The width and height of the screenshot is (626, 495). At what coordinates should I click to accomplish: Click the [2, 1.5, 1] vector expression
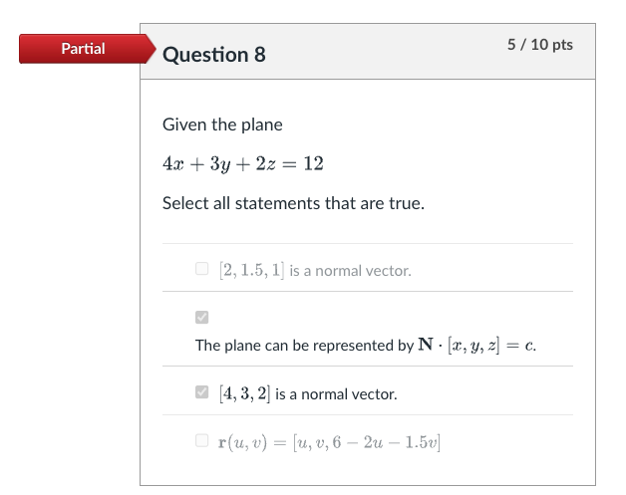[251, 270]
